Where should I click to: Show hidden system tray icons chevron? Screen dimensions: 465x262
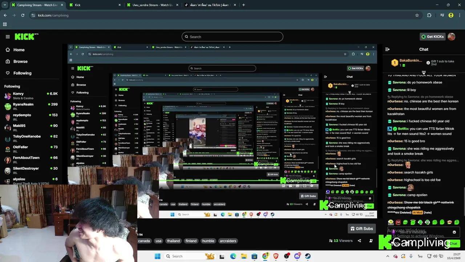[x=387, y=256]
